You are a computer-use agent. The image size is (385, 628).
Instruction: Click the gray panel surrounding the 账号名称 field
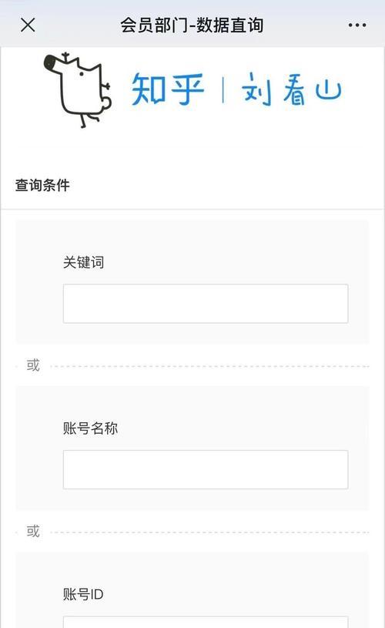click(192, 448)
